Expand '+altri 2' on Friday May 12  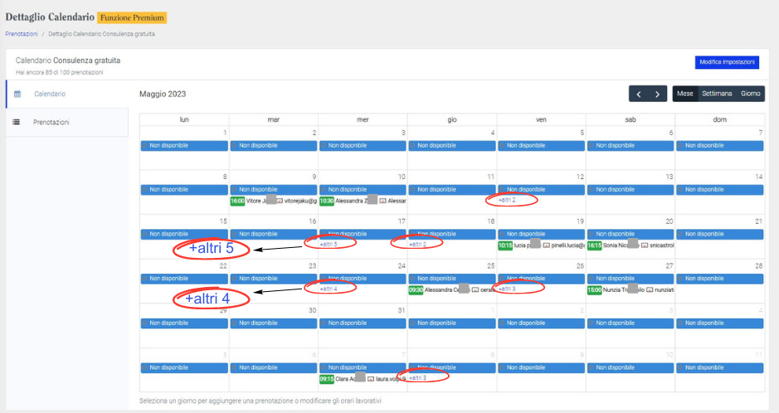point(507,200)
